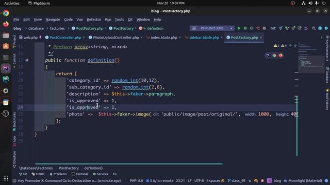This screenshot has height=185, width=330.
Task: Open the Notifications side tab
Action: (327, 99)
